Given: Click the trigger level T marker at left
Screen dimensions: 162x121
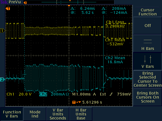Looking at the screenshot, I should coord(8,9).
